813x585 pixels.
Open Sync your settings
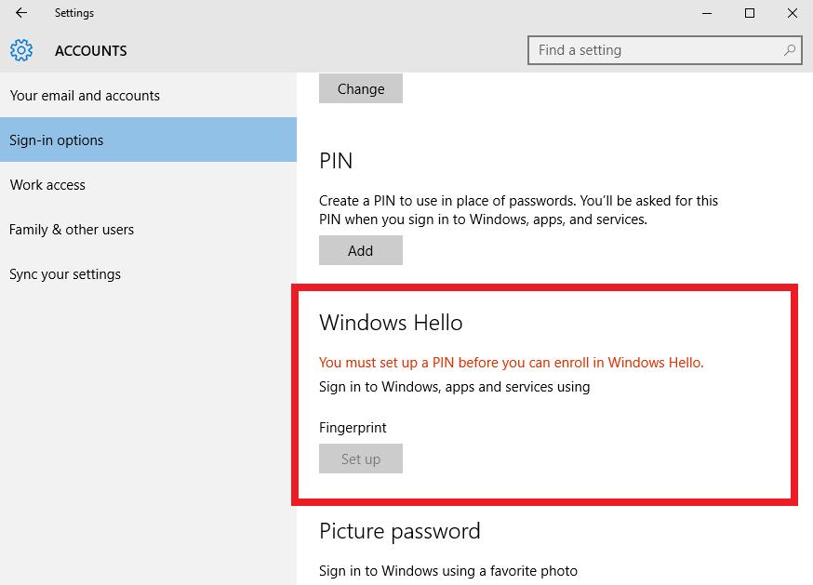148,273
